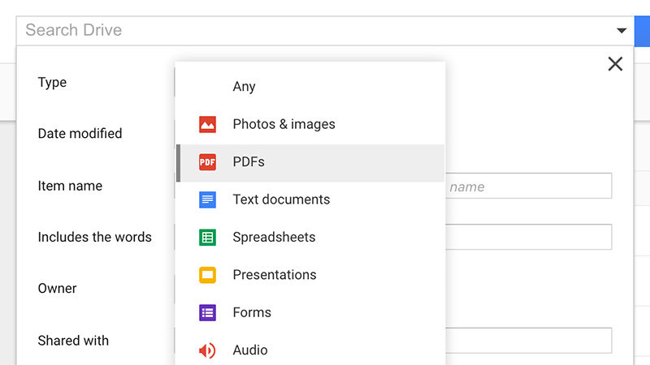Choose Presentations file type entry
This screenshot has height=365, width=650.
pyautogui.click(x=275, y=275)
